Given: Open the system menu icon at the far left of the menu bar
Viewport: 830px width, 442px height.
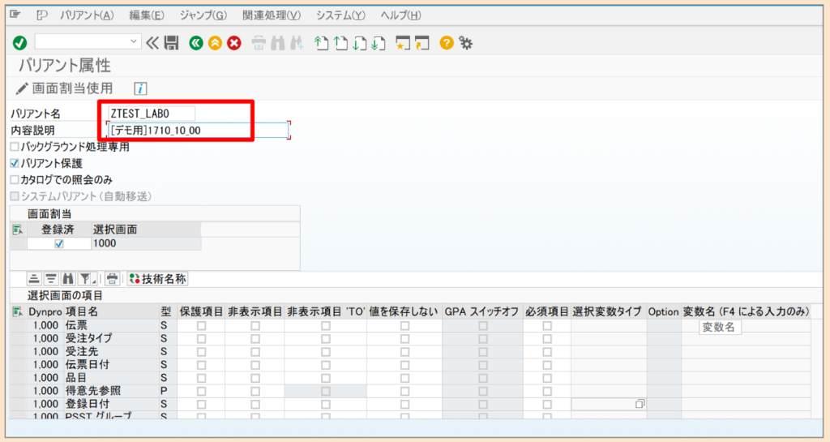Looking at the screenshot, I should coord(15,15).
